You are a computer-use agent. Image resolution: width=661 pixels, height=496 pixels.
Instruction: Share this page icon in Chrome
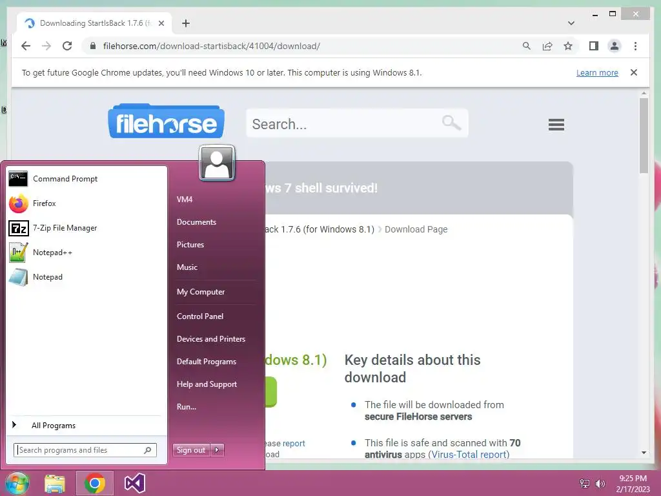547,46
